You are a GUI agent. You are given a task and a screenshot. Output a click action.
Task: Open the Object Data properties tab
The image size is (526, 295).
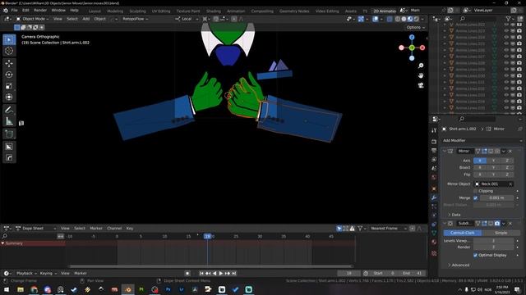434,233
